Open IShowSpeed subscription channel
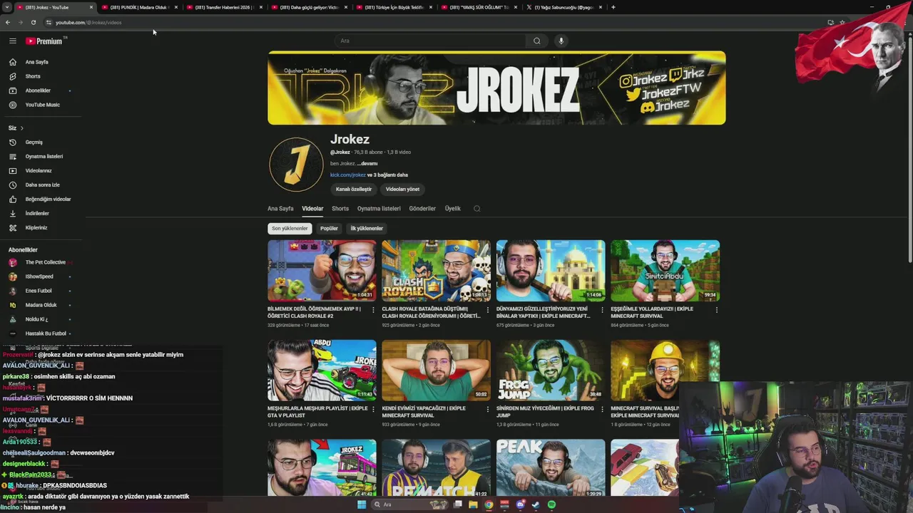913x513 pixels. tap(39, 276)
